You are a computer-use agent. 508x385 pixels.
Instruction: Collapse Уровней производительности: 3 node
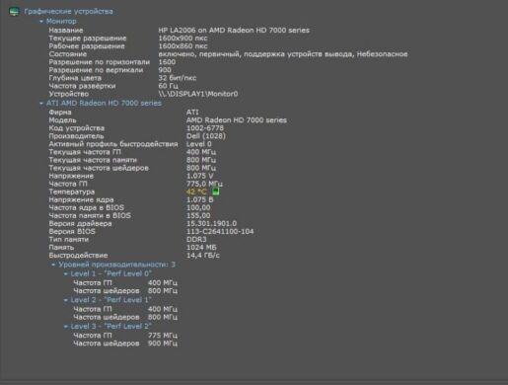53,265
